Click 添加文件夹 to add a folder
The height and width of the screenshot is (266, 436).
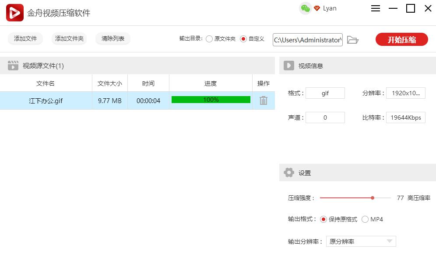[69, 38]
